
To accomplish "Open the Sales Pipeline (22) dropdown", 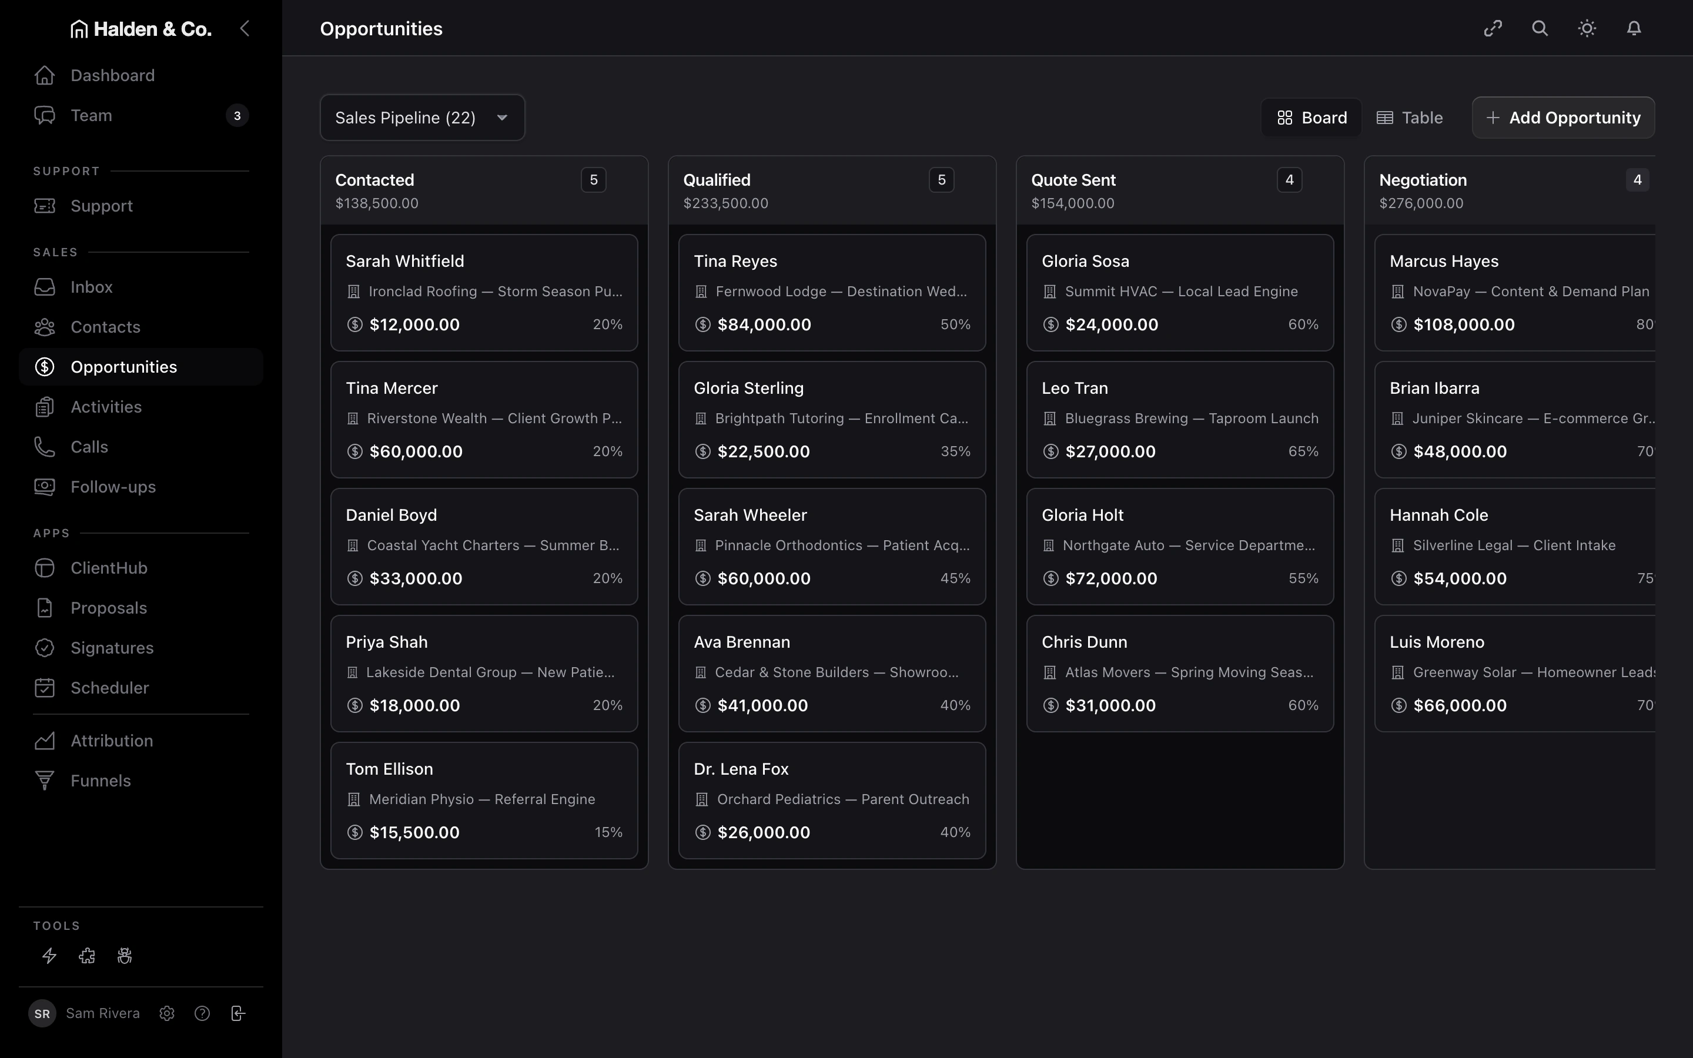I will [423, 118].
